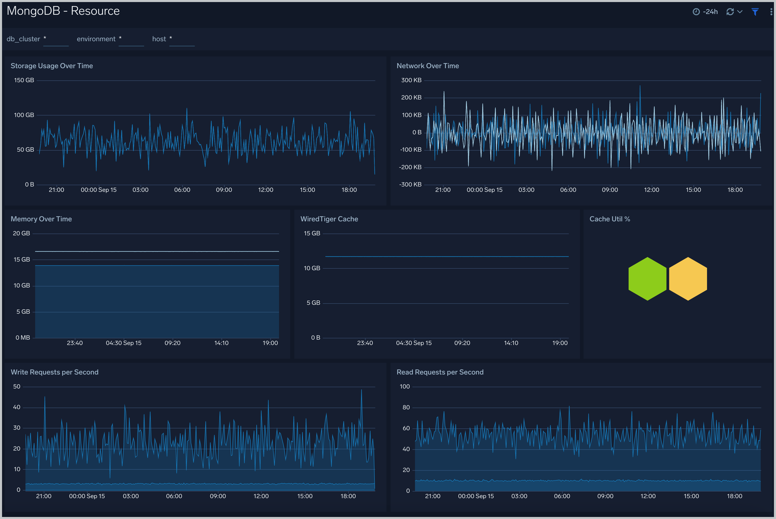Click the WiredTiger Cache panel title
776x519 pixels.
point(329,219)
